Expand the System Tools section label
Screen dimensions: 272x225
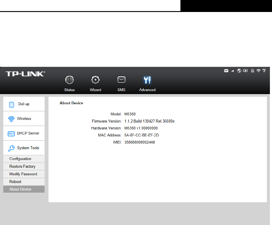(x=28, y=148)
